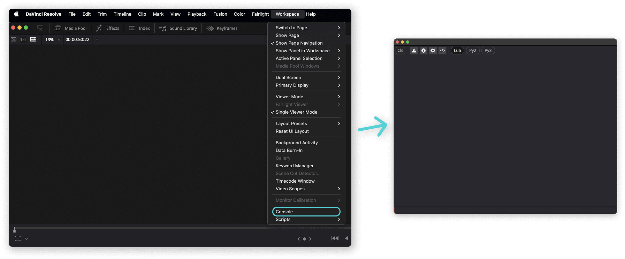
Task: Open the Apple menu
Action: pyautogui.click(x=16, y=14)
